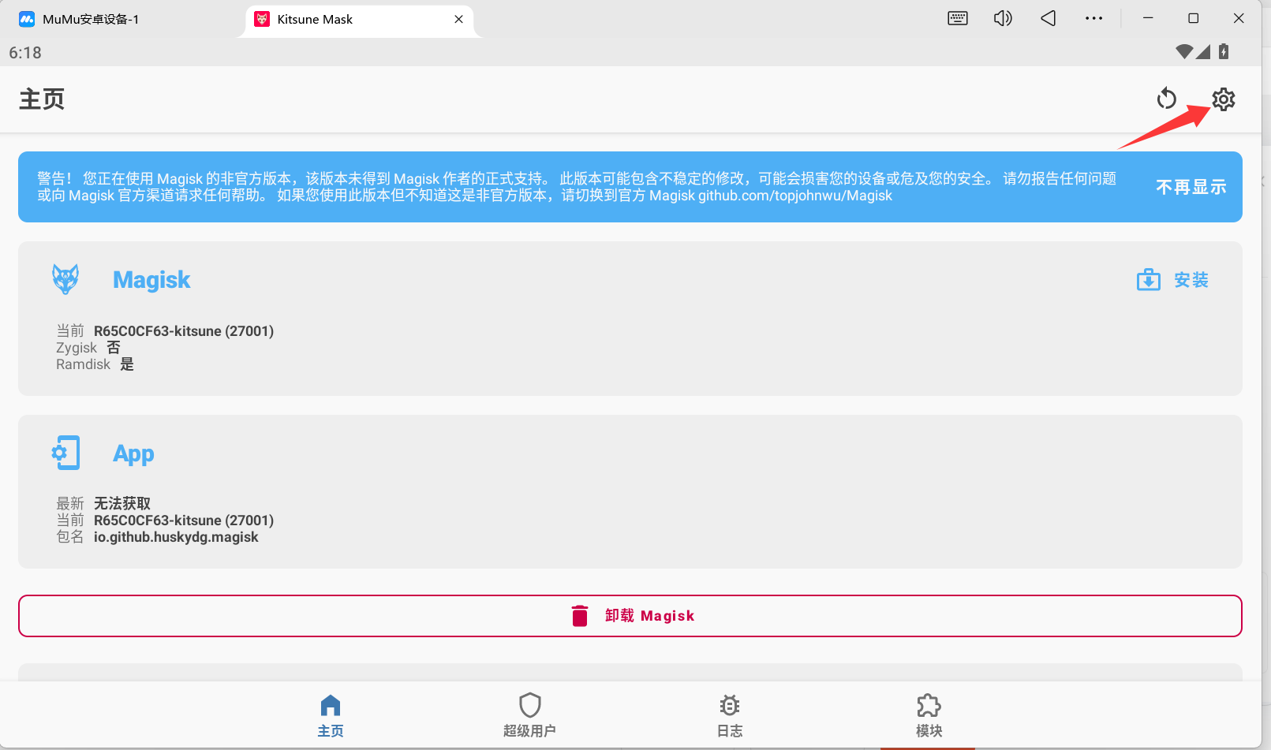Open the 超级用户 superuser tab

(x=529, y=715)
